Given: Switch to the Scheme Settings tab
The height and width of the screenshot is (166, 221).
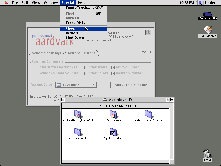Looking at the screenshot, I should click(46, 53).
